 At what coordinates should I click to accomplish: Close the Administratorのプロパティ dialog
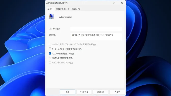click(x=122, y=3)
